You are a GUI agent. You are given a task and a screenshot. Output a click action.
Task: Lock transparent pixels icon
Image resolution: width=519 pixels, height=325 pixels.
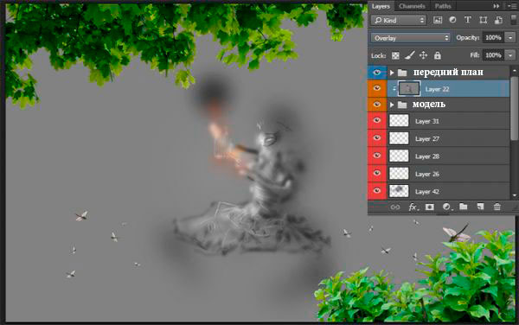pyautogui.click(x=395, y=55)
